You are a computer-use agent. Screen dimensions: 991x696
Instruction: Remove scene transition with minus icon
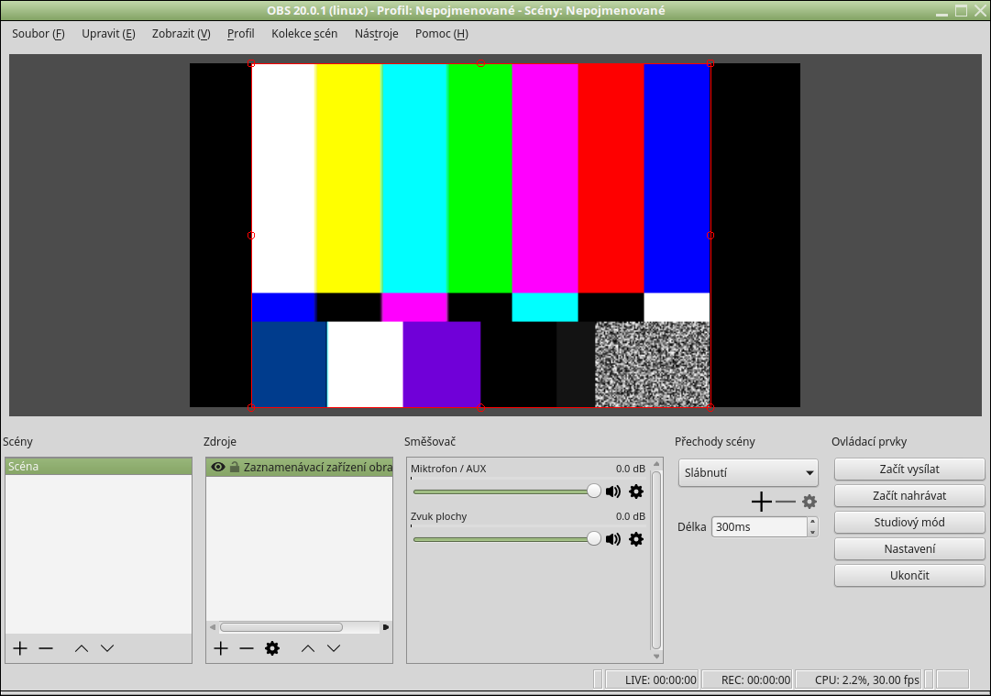click(786, 502)
